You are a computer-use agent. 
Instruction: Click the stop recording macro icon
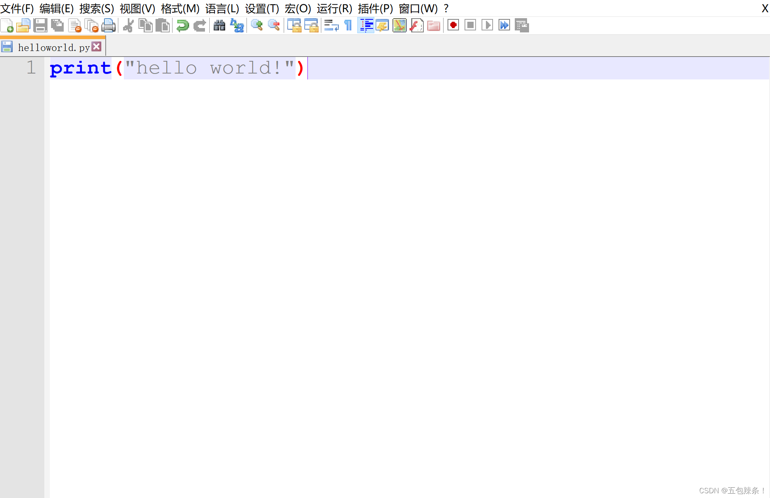pyautogui.click(x=470, y=25)
